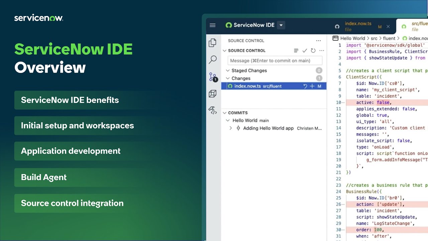Discard changes on index.now.ts file
The image size is (428, 241).
pos(305,86)
